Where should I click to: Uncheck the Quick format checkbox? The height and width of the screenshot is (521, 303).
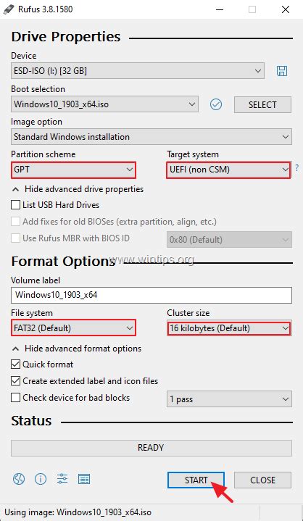click(x=15, y=364)
